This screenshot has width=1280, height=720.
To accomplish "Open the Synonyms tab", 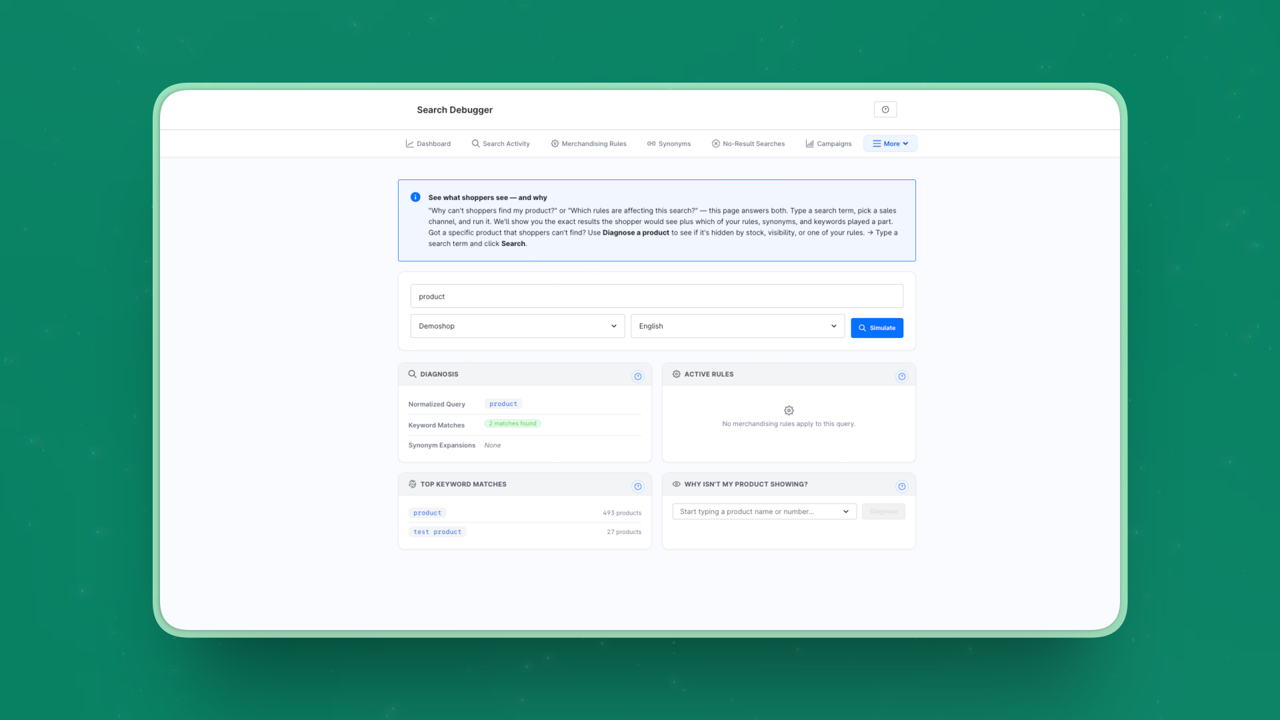I will (x=669, y=143).
